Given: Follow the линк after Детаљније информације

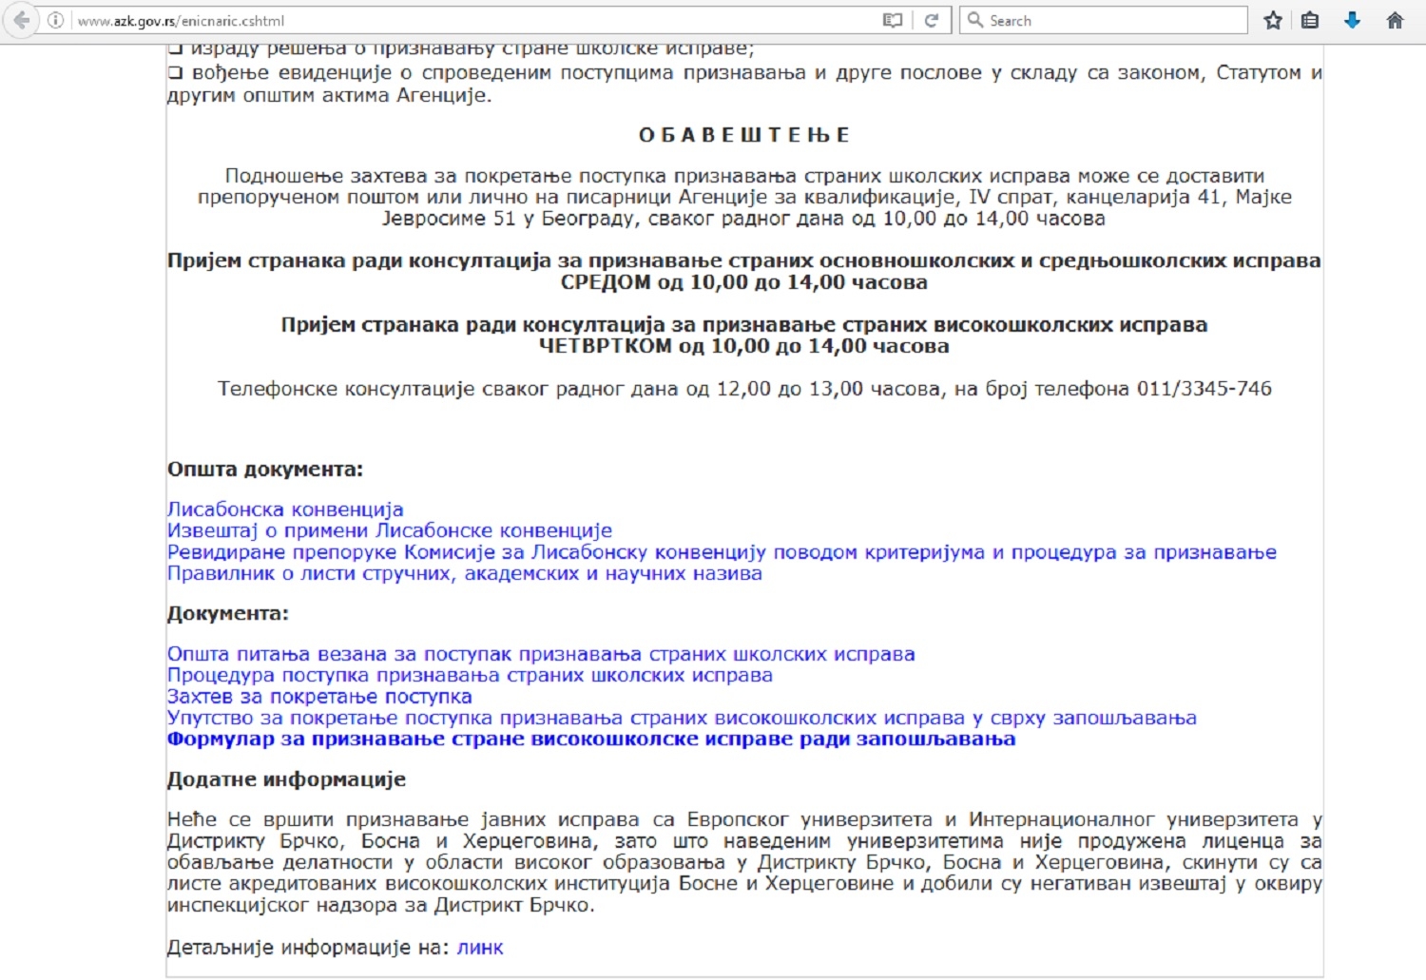Looking at the screenshot, I should pos(480,948).
